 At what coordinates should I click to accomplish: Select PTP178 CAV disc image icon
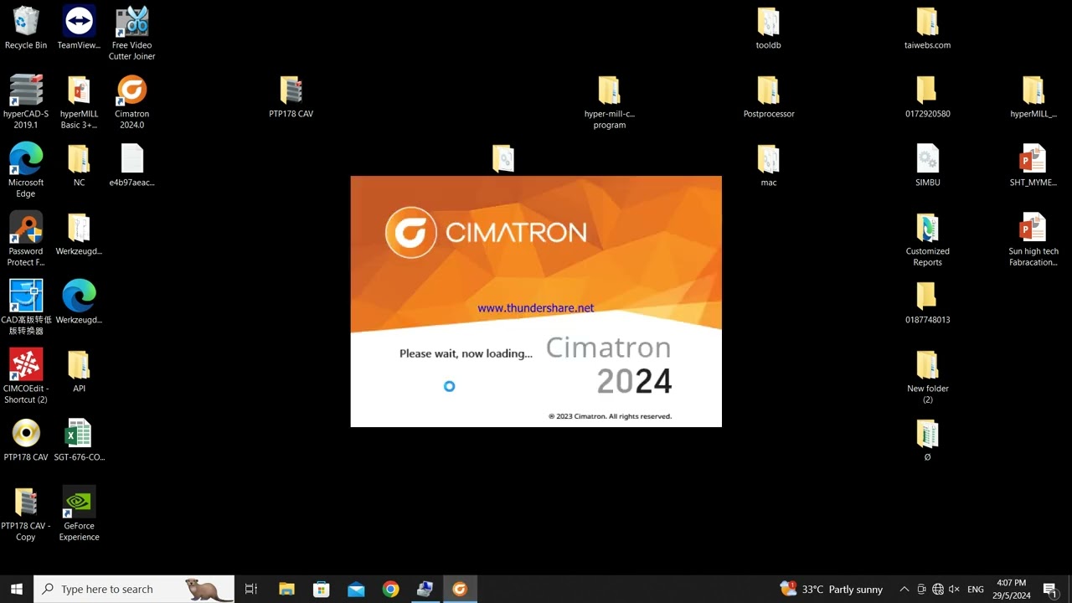[x=26, y=440]
